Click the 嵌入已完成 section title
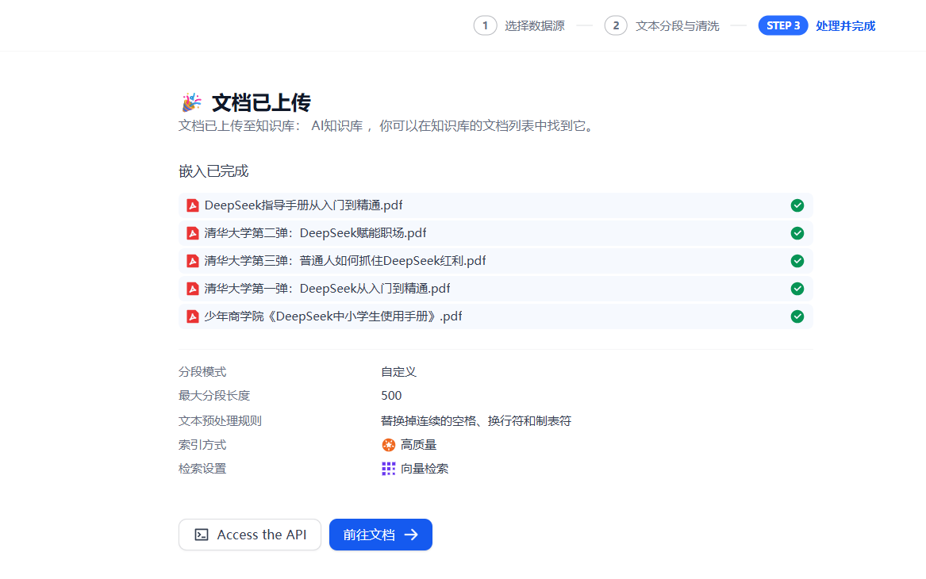This screenshot has width=926, height=579. pos(213,171)
